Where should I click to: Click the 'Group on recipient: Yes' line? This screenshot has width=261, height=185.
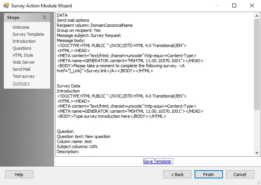coord(78,30)
